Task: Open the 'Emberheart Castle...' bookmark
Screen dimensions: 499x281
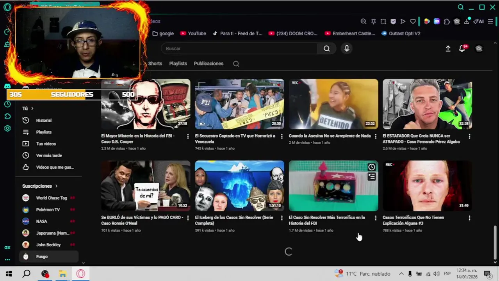Action: point(350,34)
